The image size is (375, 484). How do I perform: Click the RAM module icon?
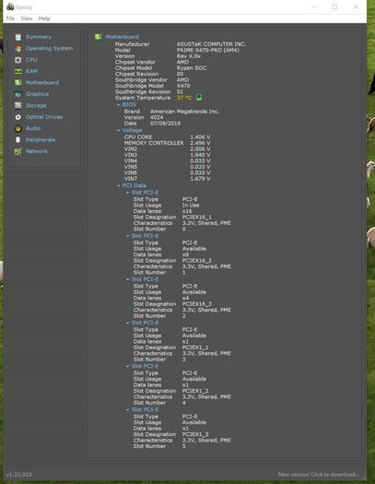tap(18, 71)
